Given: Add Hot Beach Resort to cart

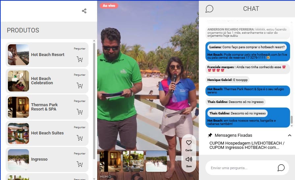Looking at the screenshot, I should click(x=80, y=59).
